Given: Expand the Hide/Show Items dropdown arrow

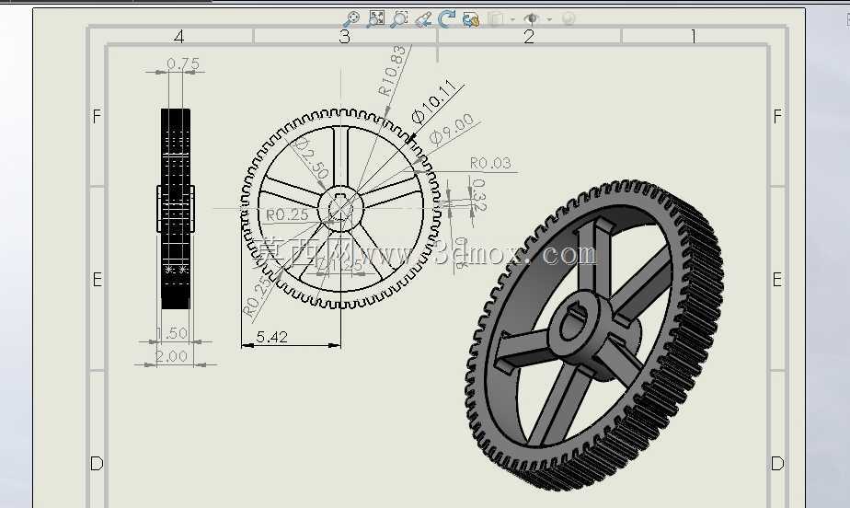Looking at the screenshot, I should (x=549, y=19).
